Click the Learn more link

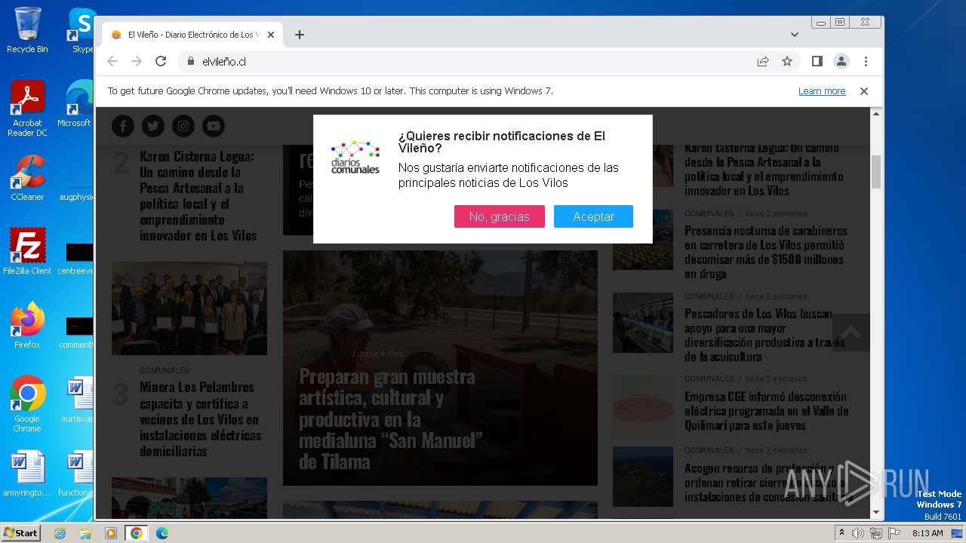click(822, 91)
